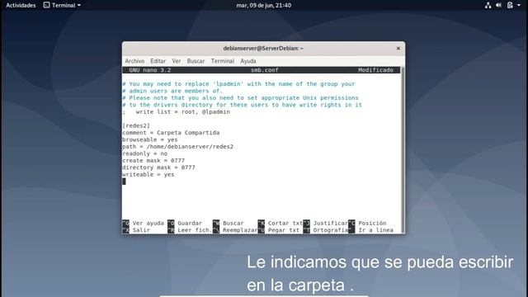Image resolution: width=528 pixels, height=297 pixels.
Task: Open the Ayuda menu
Action: [248, 61]
